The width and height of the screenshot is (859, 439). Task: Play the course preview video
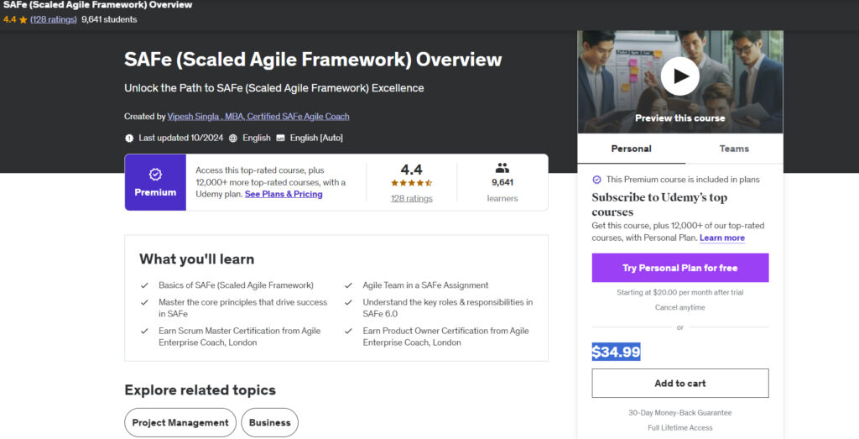(679, 76)
